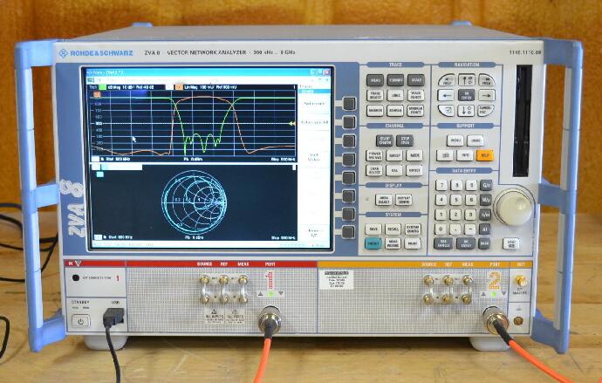602x383 pixels.
Task: Tap the softkey beside Ref Value
Action: (349, 160)
